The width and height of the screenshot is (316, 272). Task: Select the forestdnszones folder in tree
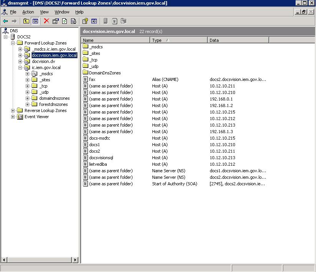click(53, 104)
